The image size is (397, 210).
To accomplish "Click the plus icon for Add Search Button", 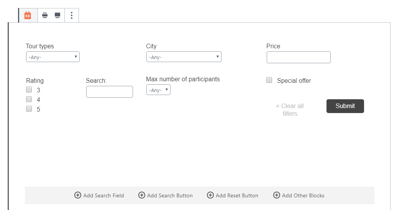I will [142, 195].
